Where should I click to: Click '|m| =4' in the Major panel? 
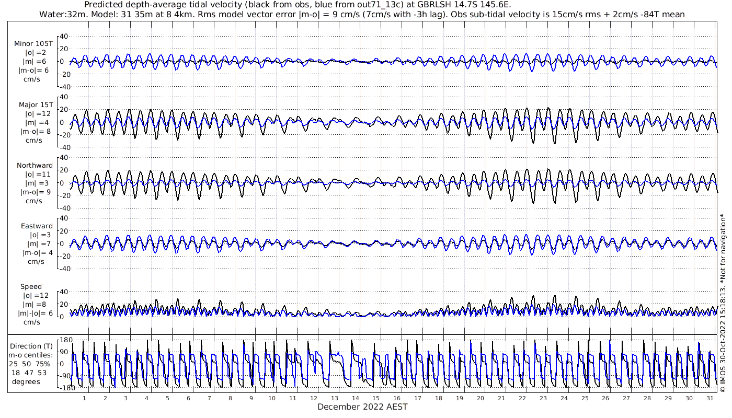coord(37,123)
